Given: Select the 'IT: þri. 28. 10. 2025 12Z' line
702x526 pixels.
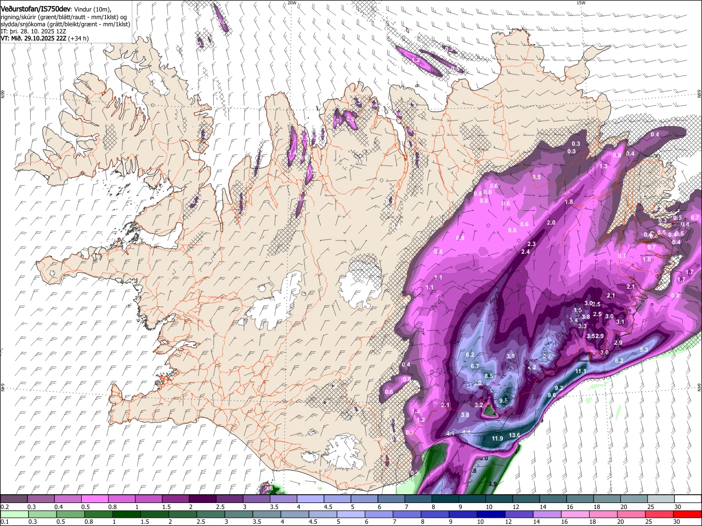Looking at the screenshot, I should (x=33, y=31).
